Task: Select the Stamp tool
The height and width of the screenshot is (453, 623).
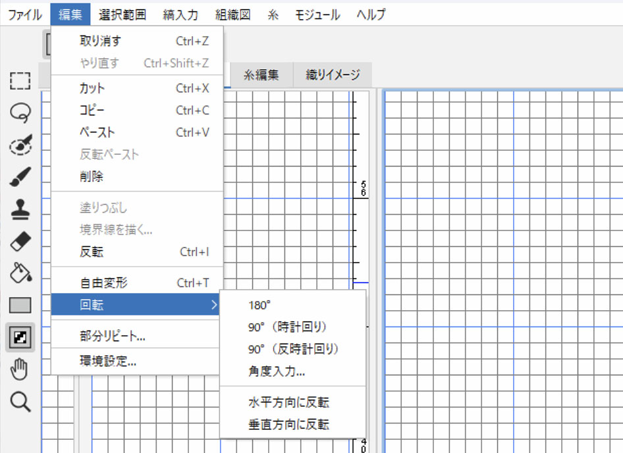Action: 20,209
